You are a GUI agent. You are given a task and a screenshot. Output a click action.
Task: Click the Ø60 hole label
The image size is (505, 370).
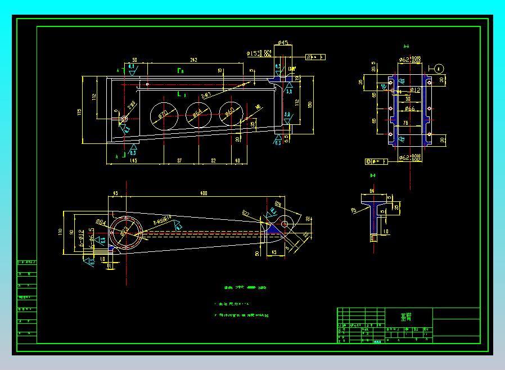click(230, 111)
